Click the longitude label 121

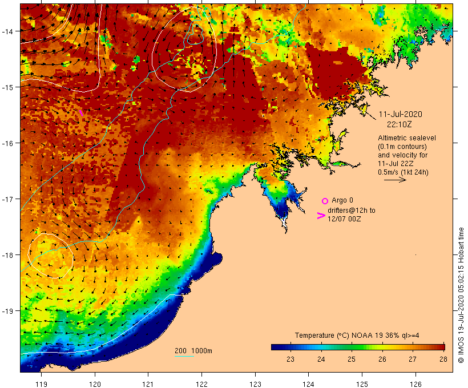click(148, 384)
